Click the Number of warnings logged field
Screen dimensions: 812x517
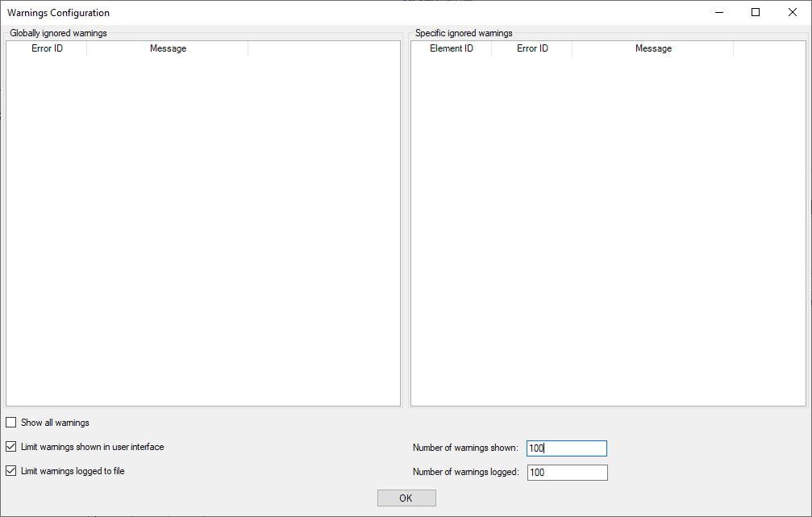(567, 473)
